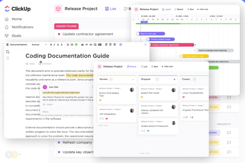Open the Deploy Updated Git Library card
245x163 pixels.
click(158, 110)
